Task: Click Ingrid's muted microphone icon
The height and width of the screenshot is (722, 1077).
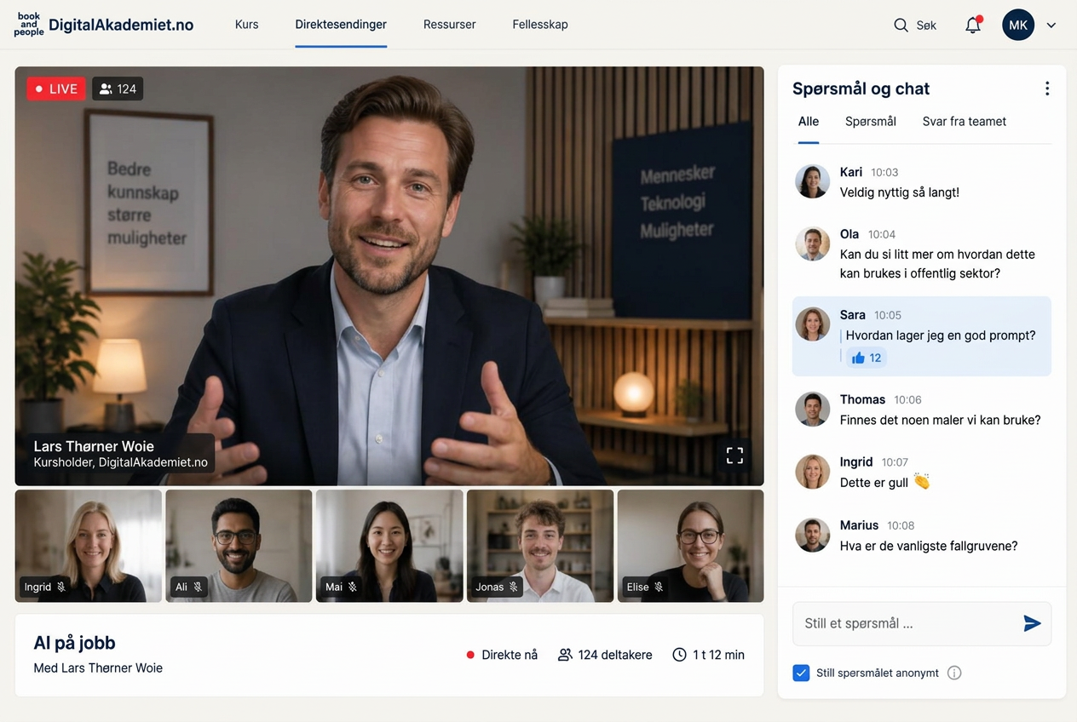Action: coord(61,587)
